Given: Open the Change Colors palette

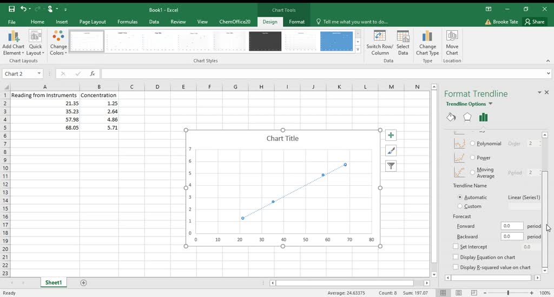Looking at the screenshot, I should pyautogui.click(x=58, y=43).
